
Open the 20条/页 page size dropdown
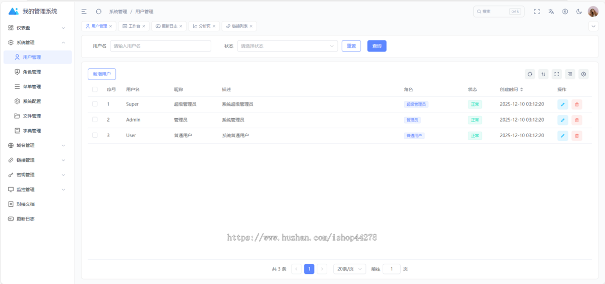(349, 269)
